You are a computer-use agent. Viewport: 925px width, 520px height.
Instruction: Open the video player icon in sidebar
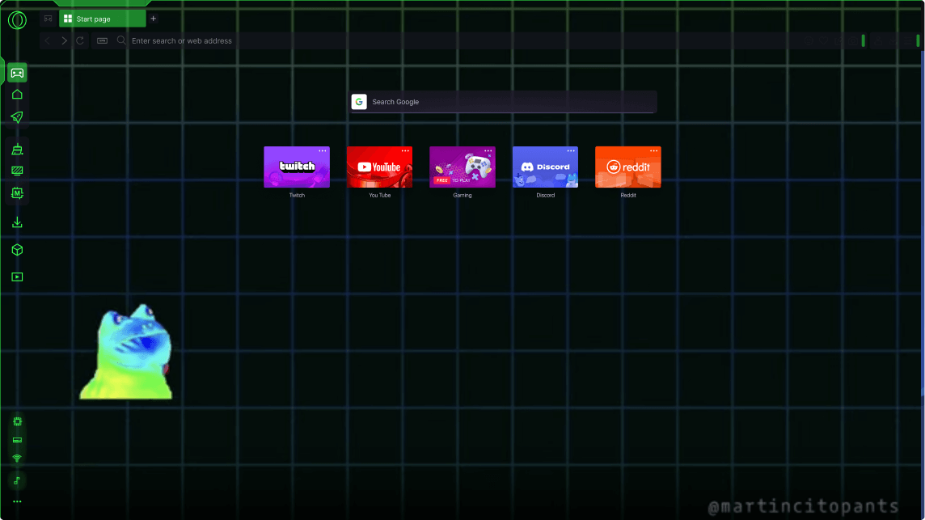tap(17, 277)
